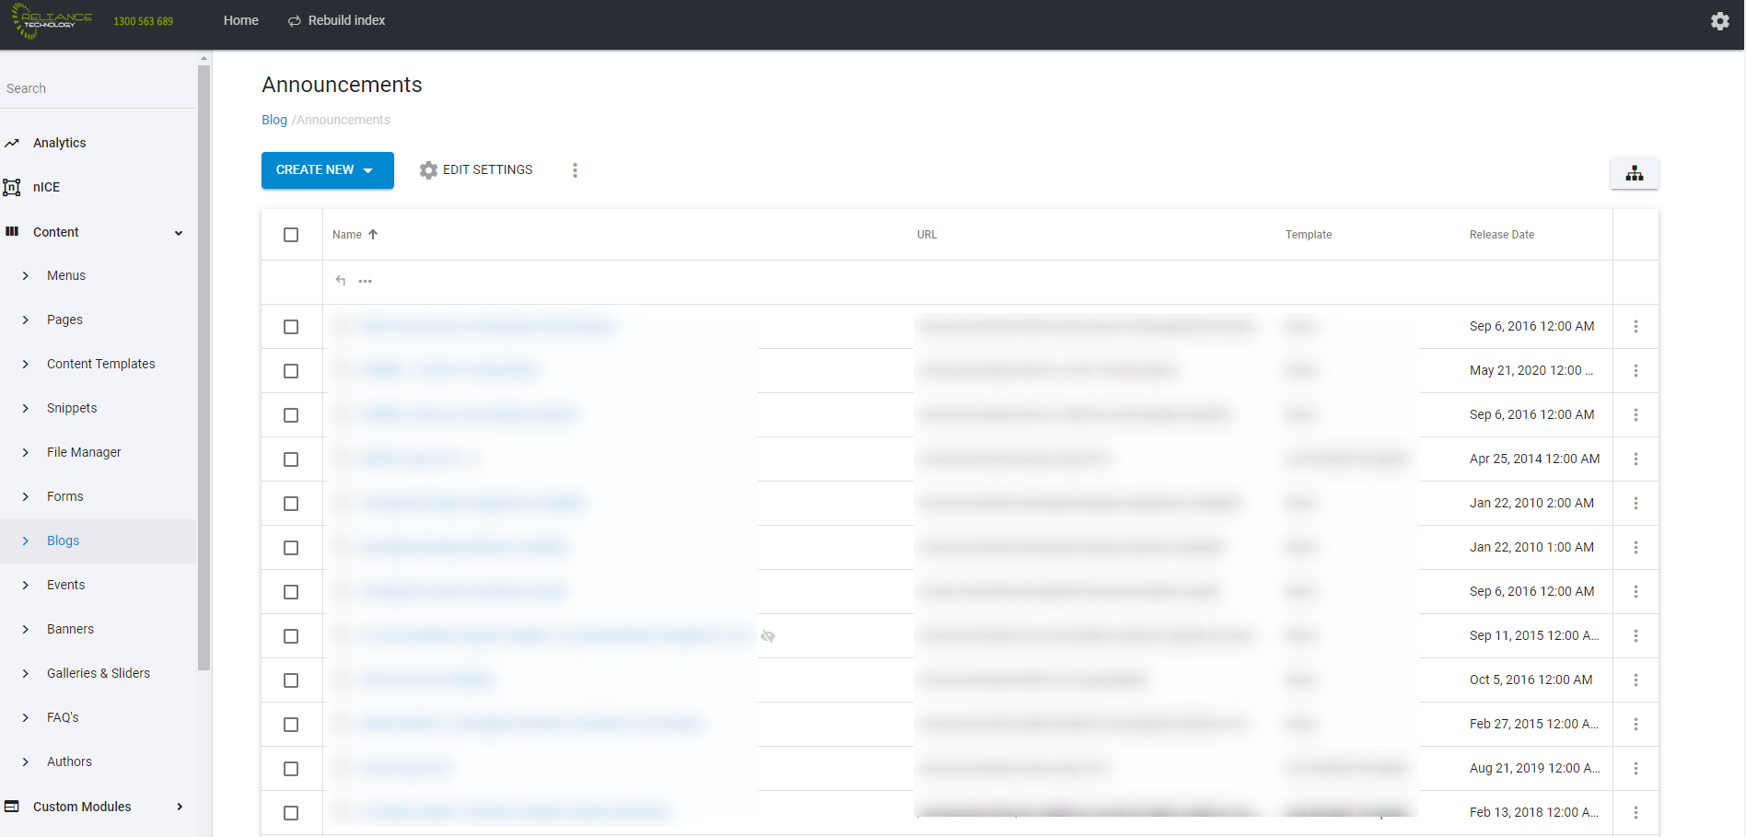This screenshot has width=1746, height=837.
Task: Click the Edit Settings button
Action: [476, 170]
